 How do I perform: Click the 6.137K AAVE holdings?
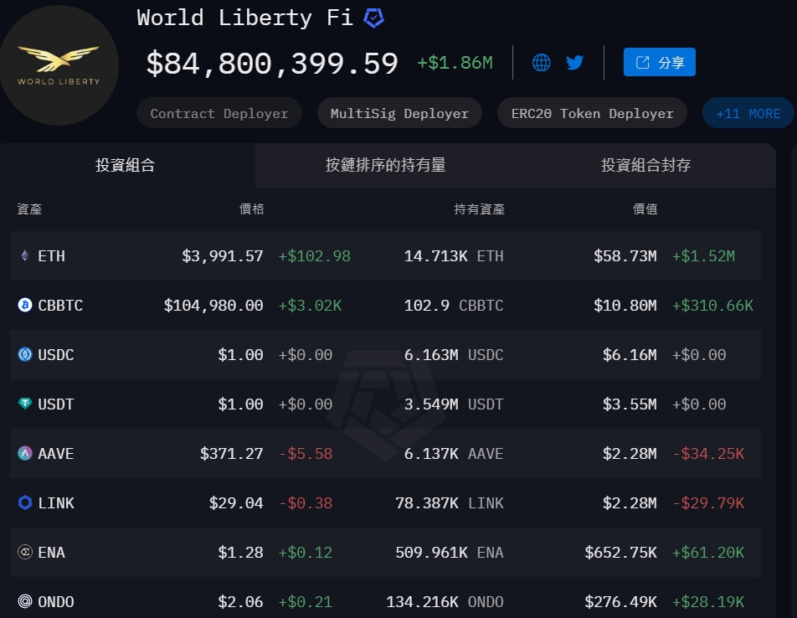coord(454,453)
